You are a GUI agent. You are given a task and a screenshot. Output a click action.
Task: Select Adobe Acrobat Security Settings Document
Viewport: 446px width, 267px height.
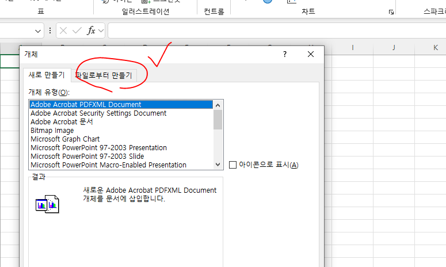coord(121,113)
